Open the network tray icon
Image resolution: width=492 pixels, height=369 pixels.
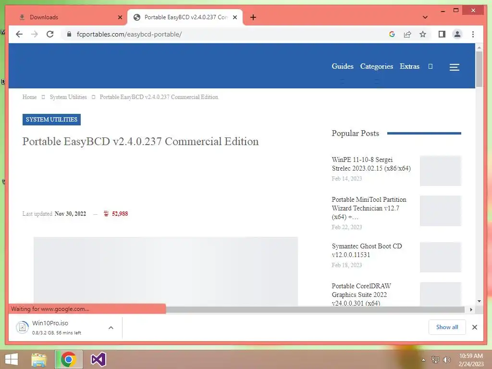435,359
